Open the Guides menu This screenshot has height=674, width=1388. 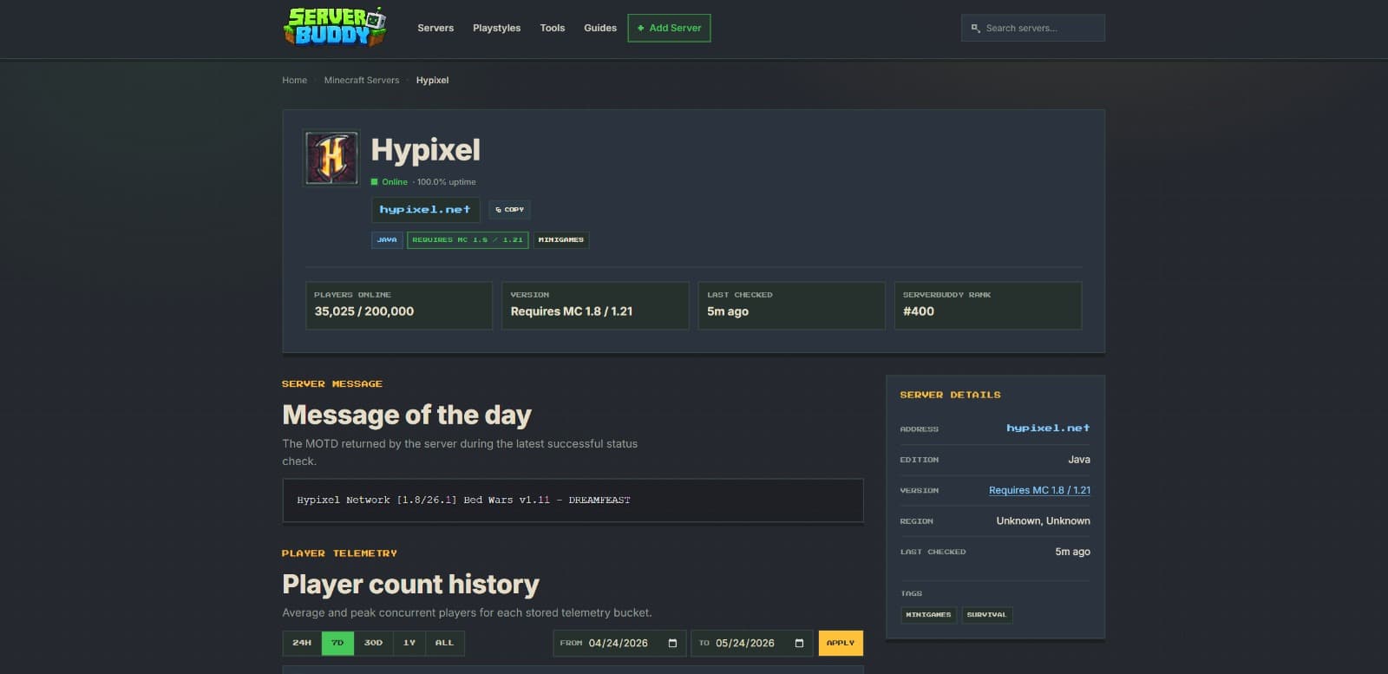point(600,28)
